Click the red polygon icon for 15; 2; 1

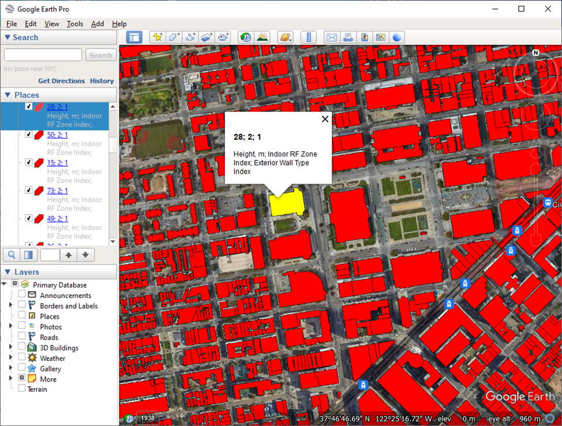point(39,163)
